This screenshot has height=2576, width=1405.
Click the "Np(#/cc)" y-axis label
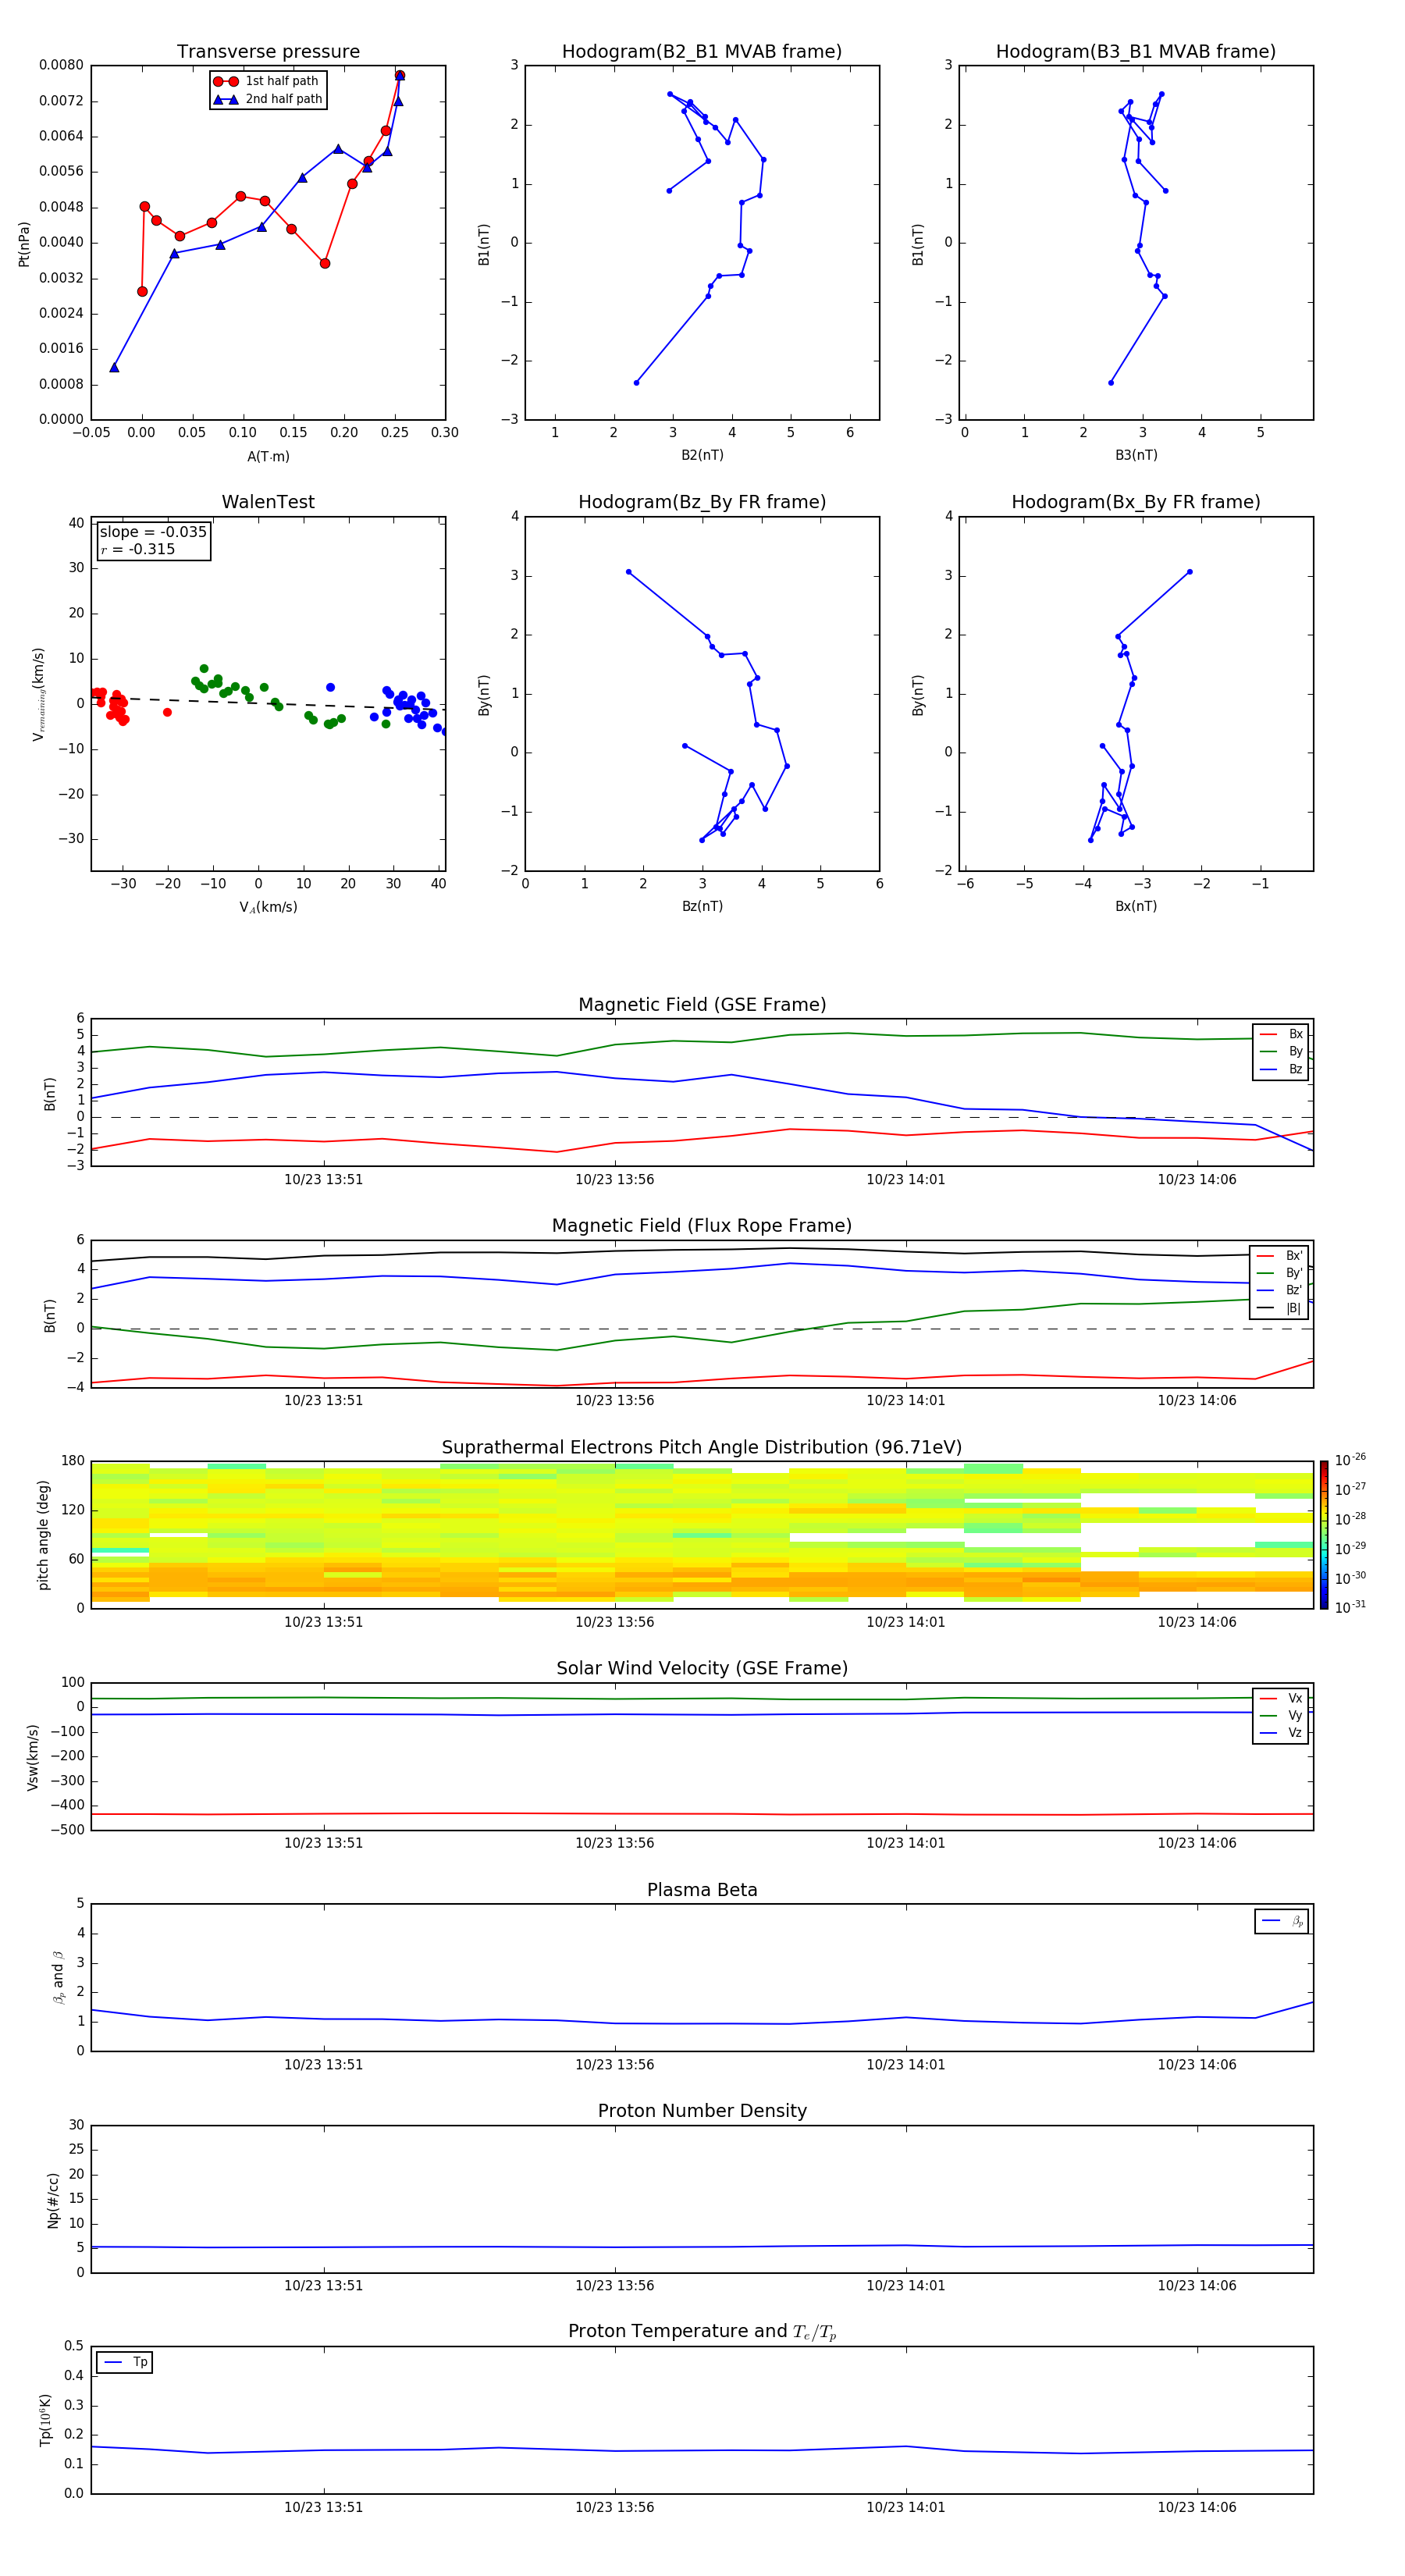click(x=53, y=2200)
